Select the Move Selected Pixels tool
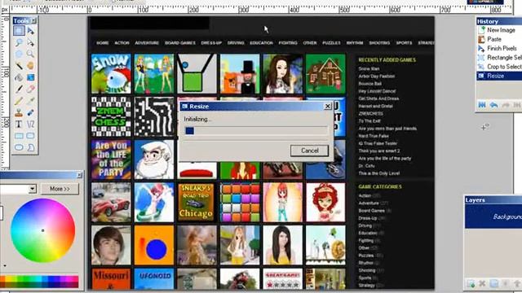Screen dimensions: 522x293 31,31
